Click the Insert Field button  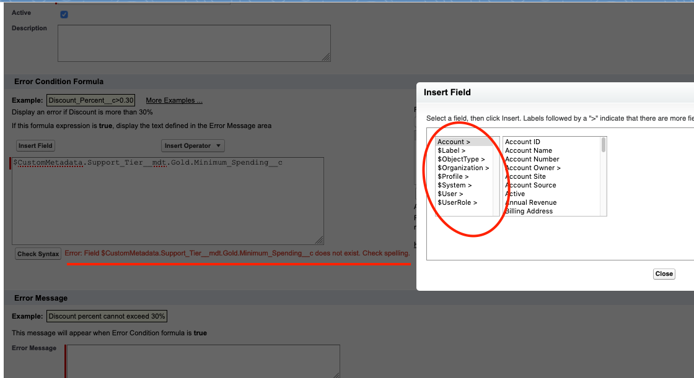[35, 145]
